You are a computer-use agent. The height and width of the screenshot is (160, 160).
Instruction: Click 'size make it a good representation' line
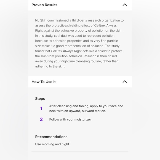click(77, 46)
